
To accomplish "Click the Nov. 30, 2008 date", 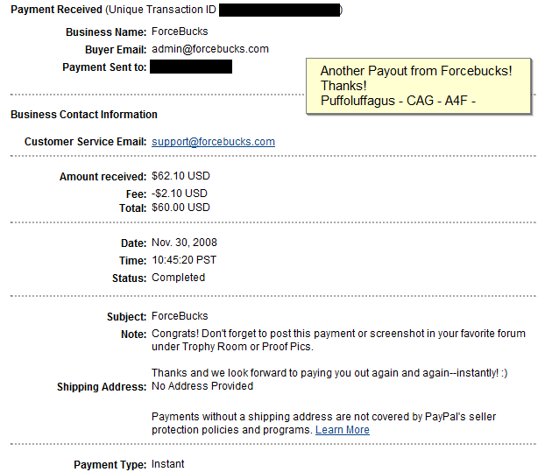I will click(184, 243).
